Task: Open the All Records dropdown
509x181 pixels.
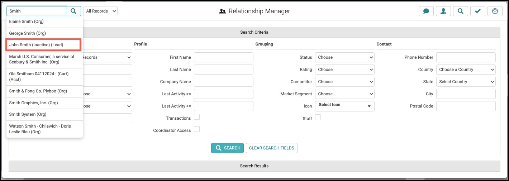Action: coord(100,11)
